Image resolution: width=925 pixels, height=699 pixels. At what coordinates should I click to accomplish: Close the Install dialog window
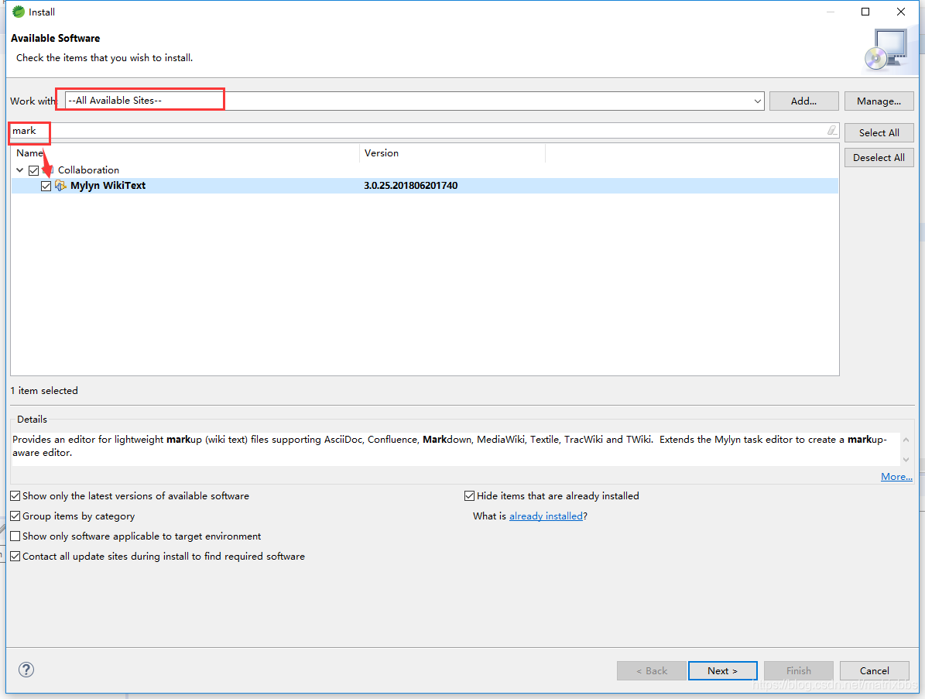(x=901, y=12)
